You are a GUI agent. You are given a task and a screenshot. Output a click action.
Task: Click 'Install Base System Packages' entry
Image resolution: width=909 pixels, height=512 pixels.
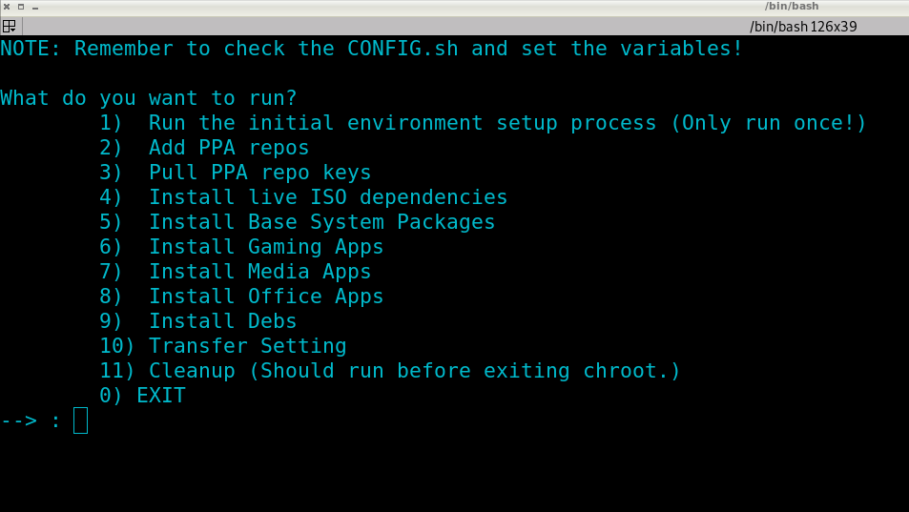pos(298,222)
